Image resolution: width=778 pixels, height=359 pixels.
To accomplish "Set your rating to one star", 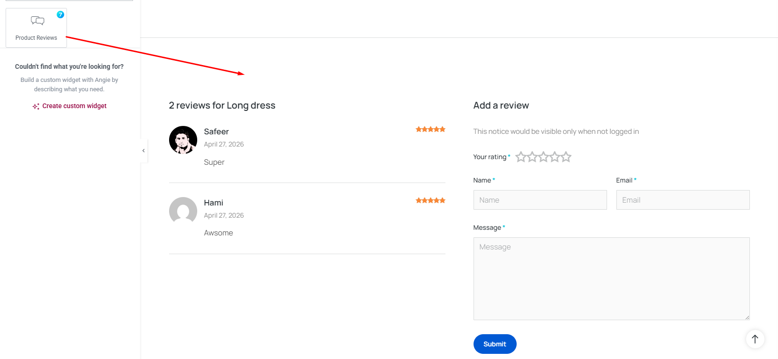I will pos(521,157).
